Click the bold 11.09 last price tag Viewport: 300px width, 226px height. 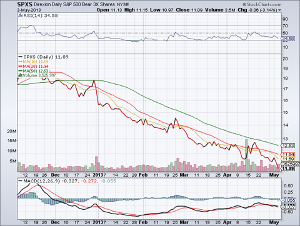click(288, 168)
